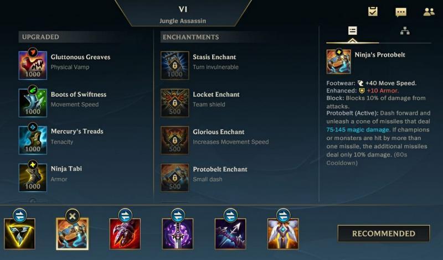Swap the red claw item slot

[125, 216]
